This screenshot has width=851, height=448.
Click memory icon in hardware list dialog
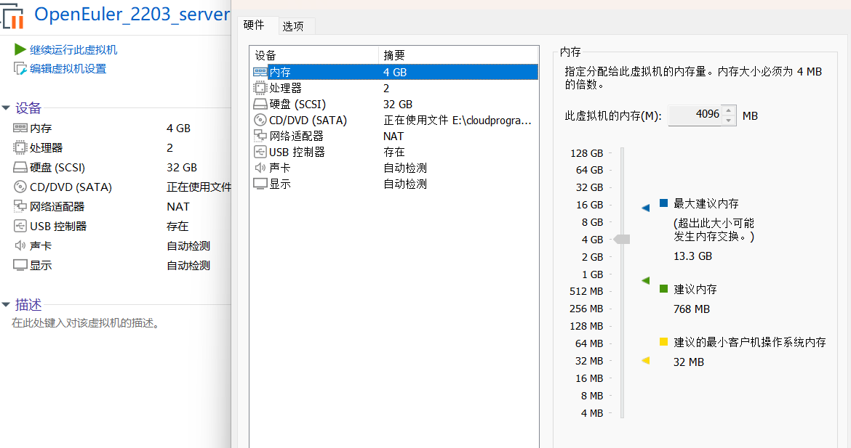pyautogui.click(x=260, y=72)
